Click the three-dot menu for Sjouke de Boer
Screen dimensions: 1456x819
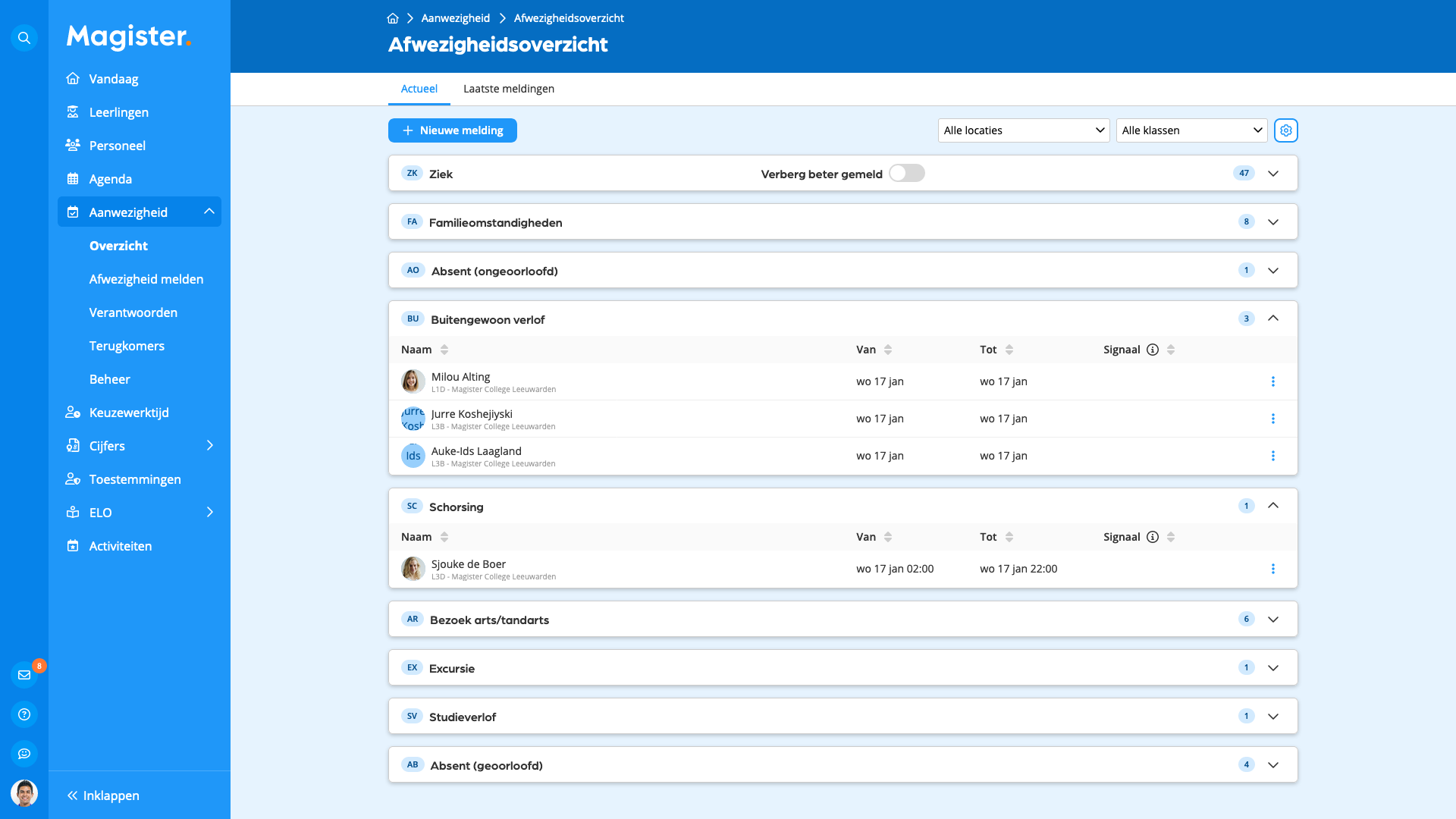point(1273,569)
